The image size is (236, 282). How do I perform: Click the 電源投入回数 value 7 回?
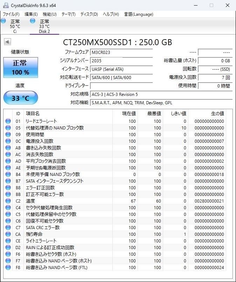[x=215, y=78]
